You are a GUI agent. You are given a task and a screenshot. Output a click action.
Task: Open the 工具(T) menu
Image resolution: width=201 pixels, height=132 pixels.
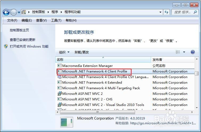tap(56, 20)
